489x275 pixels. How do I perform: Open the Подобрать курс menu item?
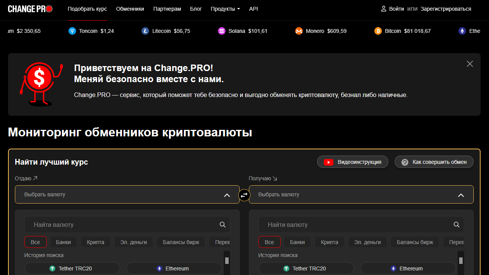coord(87,9)
